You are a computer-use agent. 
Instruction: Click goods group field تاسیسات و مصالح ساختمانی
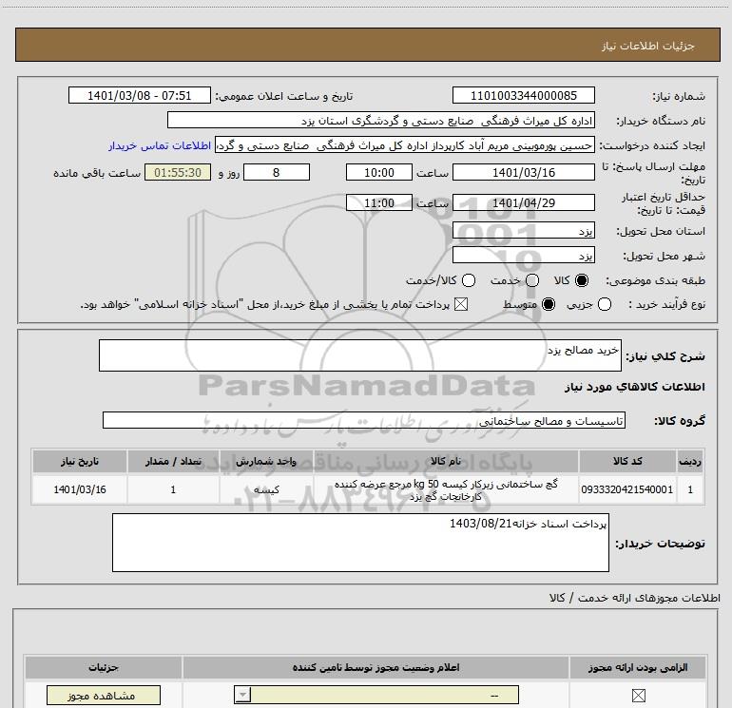point(364,420)
